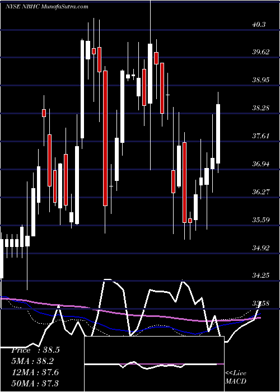Click the 33.58 price axis label
This screenshot has height=392, width=280.
pyautogui.click(x=261, y=304)
